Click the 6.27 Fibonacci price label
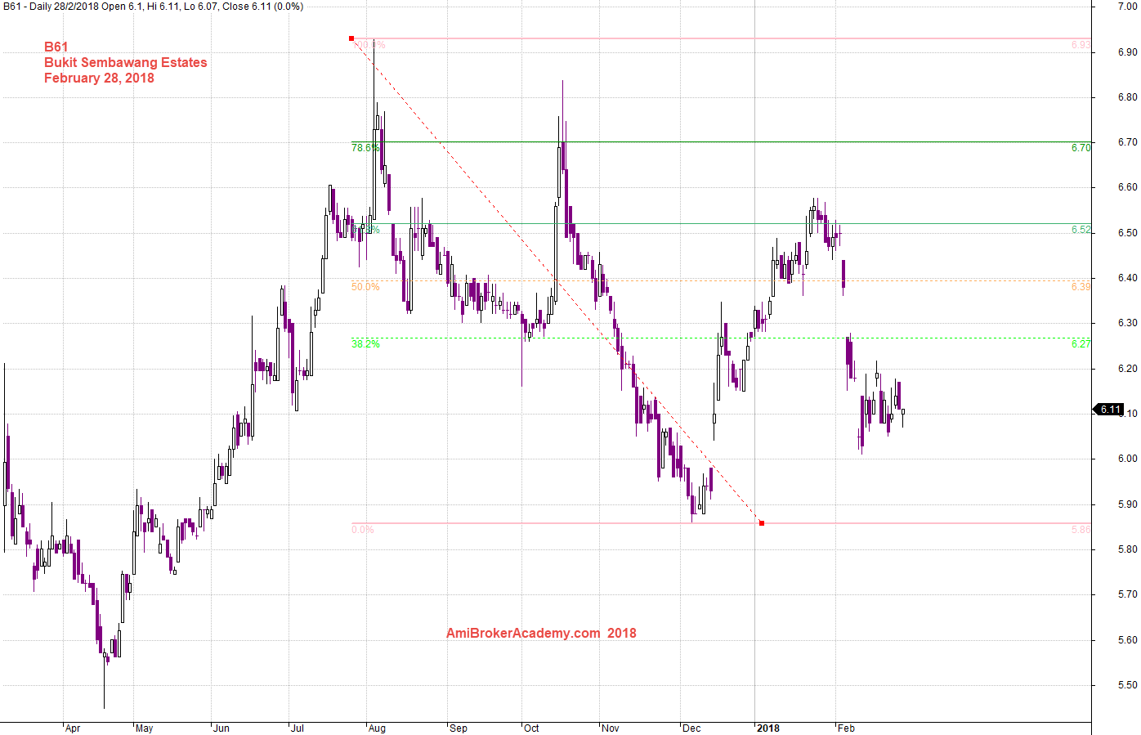The width and height of the screenshot is (1141, 735). (x=1081, y=344)
